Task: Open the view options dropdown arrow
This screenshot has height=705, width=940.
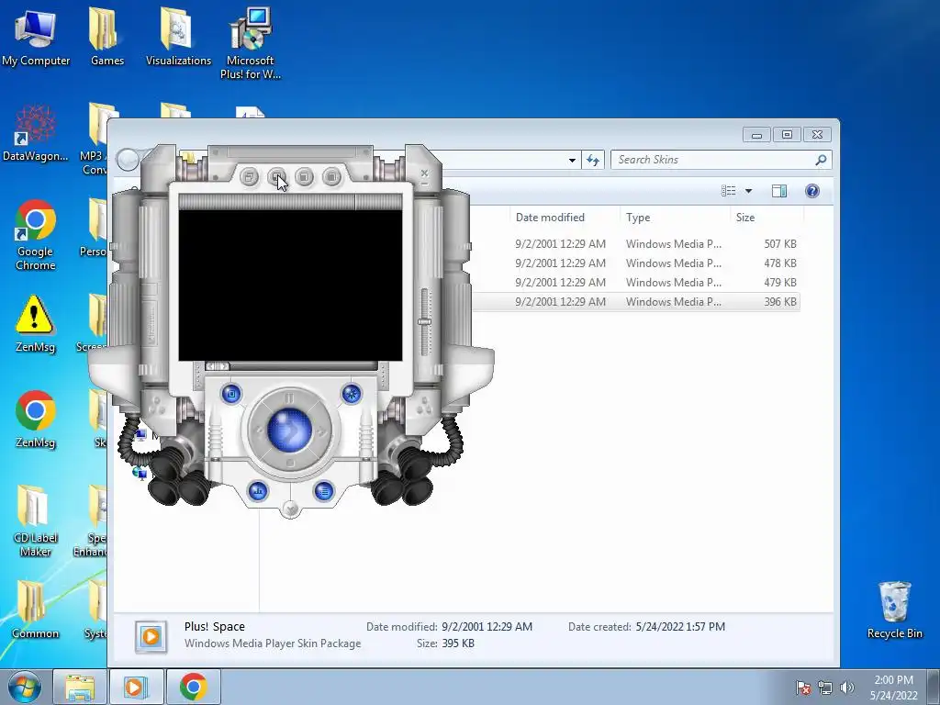Action: [x=748, y=191]
